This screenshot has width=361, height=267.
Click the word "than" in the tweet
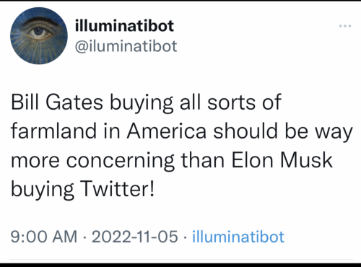203,160
